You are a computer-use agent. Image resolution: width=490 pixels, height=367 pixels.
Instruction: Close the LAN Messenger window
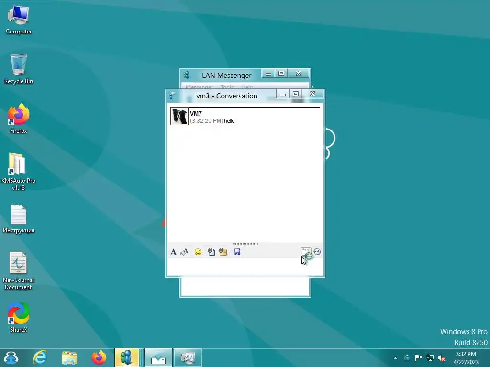click(x=299, y=73)
